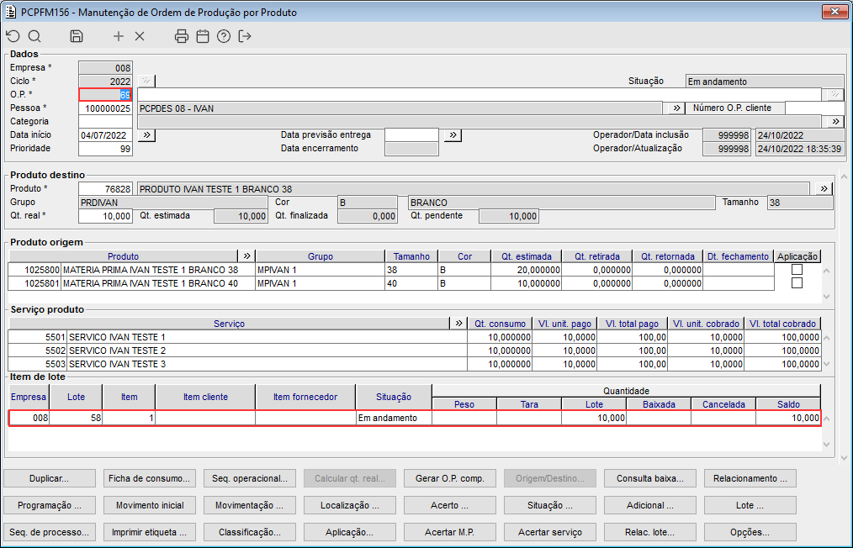Open the lookup arrows beside Data início
853x548 pixels.
point(146,134)
